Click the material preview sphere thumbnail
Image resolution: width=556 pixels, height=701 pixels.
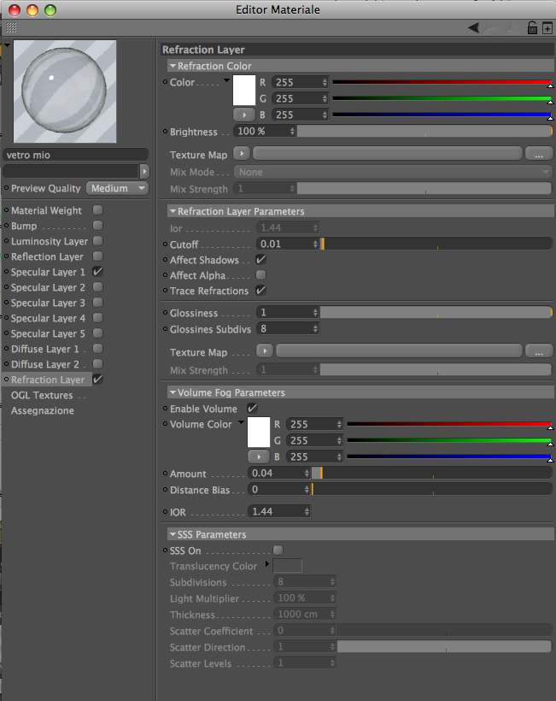click(65, 91)
